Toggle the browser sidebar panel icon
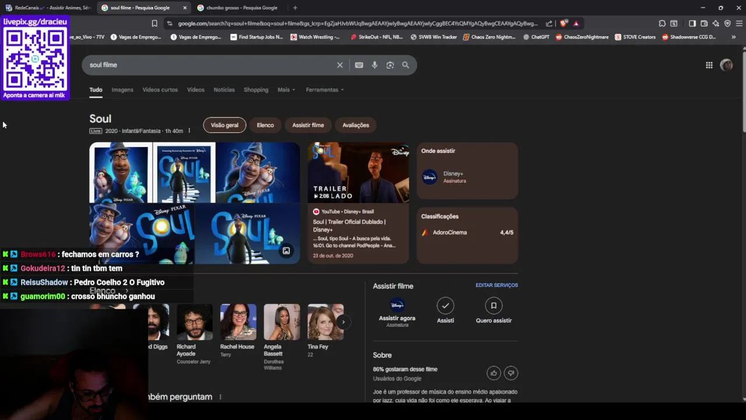Screen dimensions: 746x420 (x=692, y=23)
